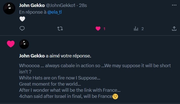Retweet John Gekko's white heart tweet

(60, 28)
